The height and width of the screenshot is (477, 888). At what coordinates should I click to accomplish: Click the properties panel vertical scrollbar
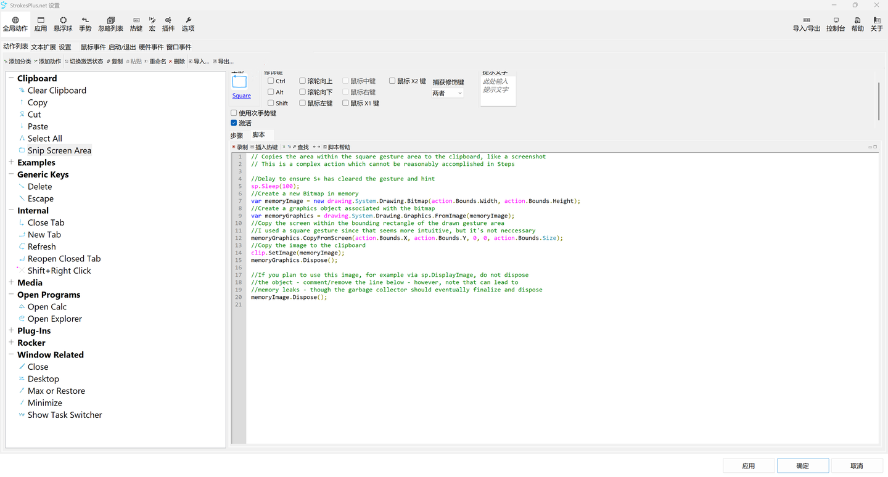(879, 101)
